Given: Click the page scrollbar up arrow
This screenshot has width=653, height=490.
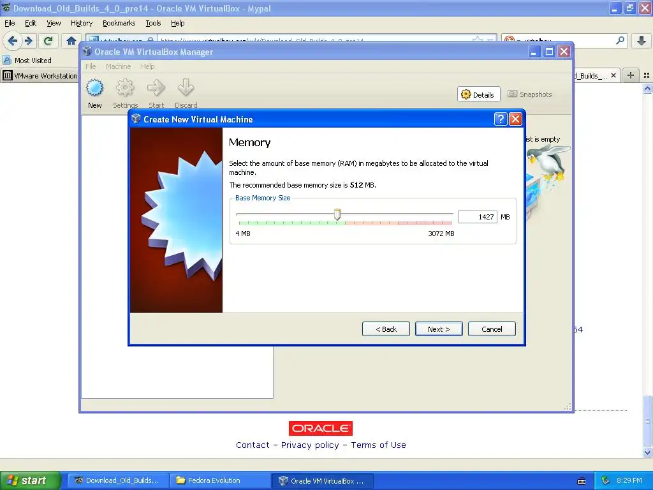Looking at the screenshot, I should [647, 88].
